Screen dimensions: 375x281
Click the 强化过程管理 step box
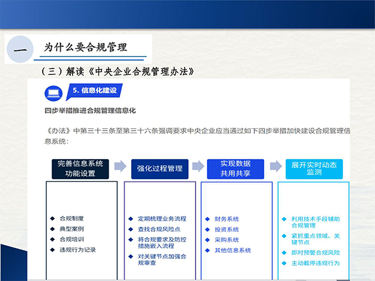pos(160,169)
